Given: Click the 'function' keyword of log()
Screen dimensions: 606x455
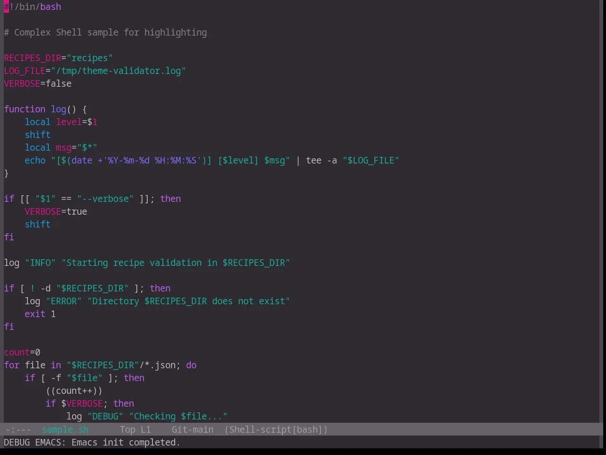Looking at the screenshot, I should coord(25,109).
